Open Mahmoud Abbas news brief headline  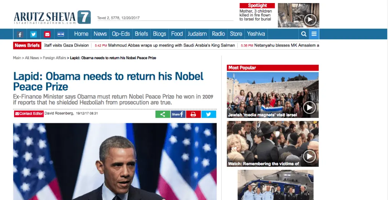click(171, 45)
